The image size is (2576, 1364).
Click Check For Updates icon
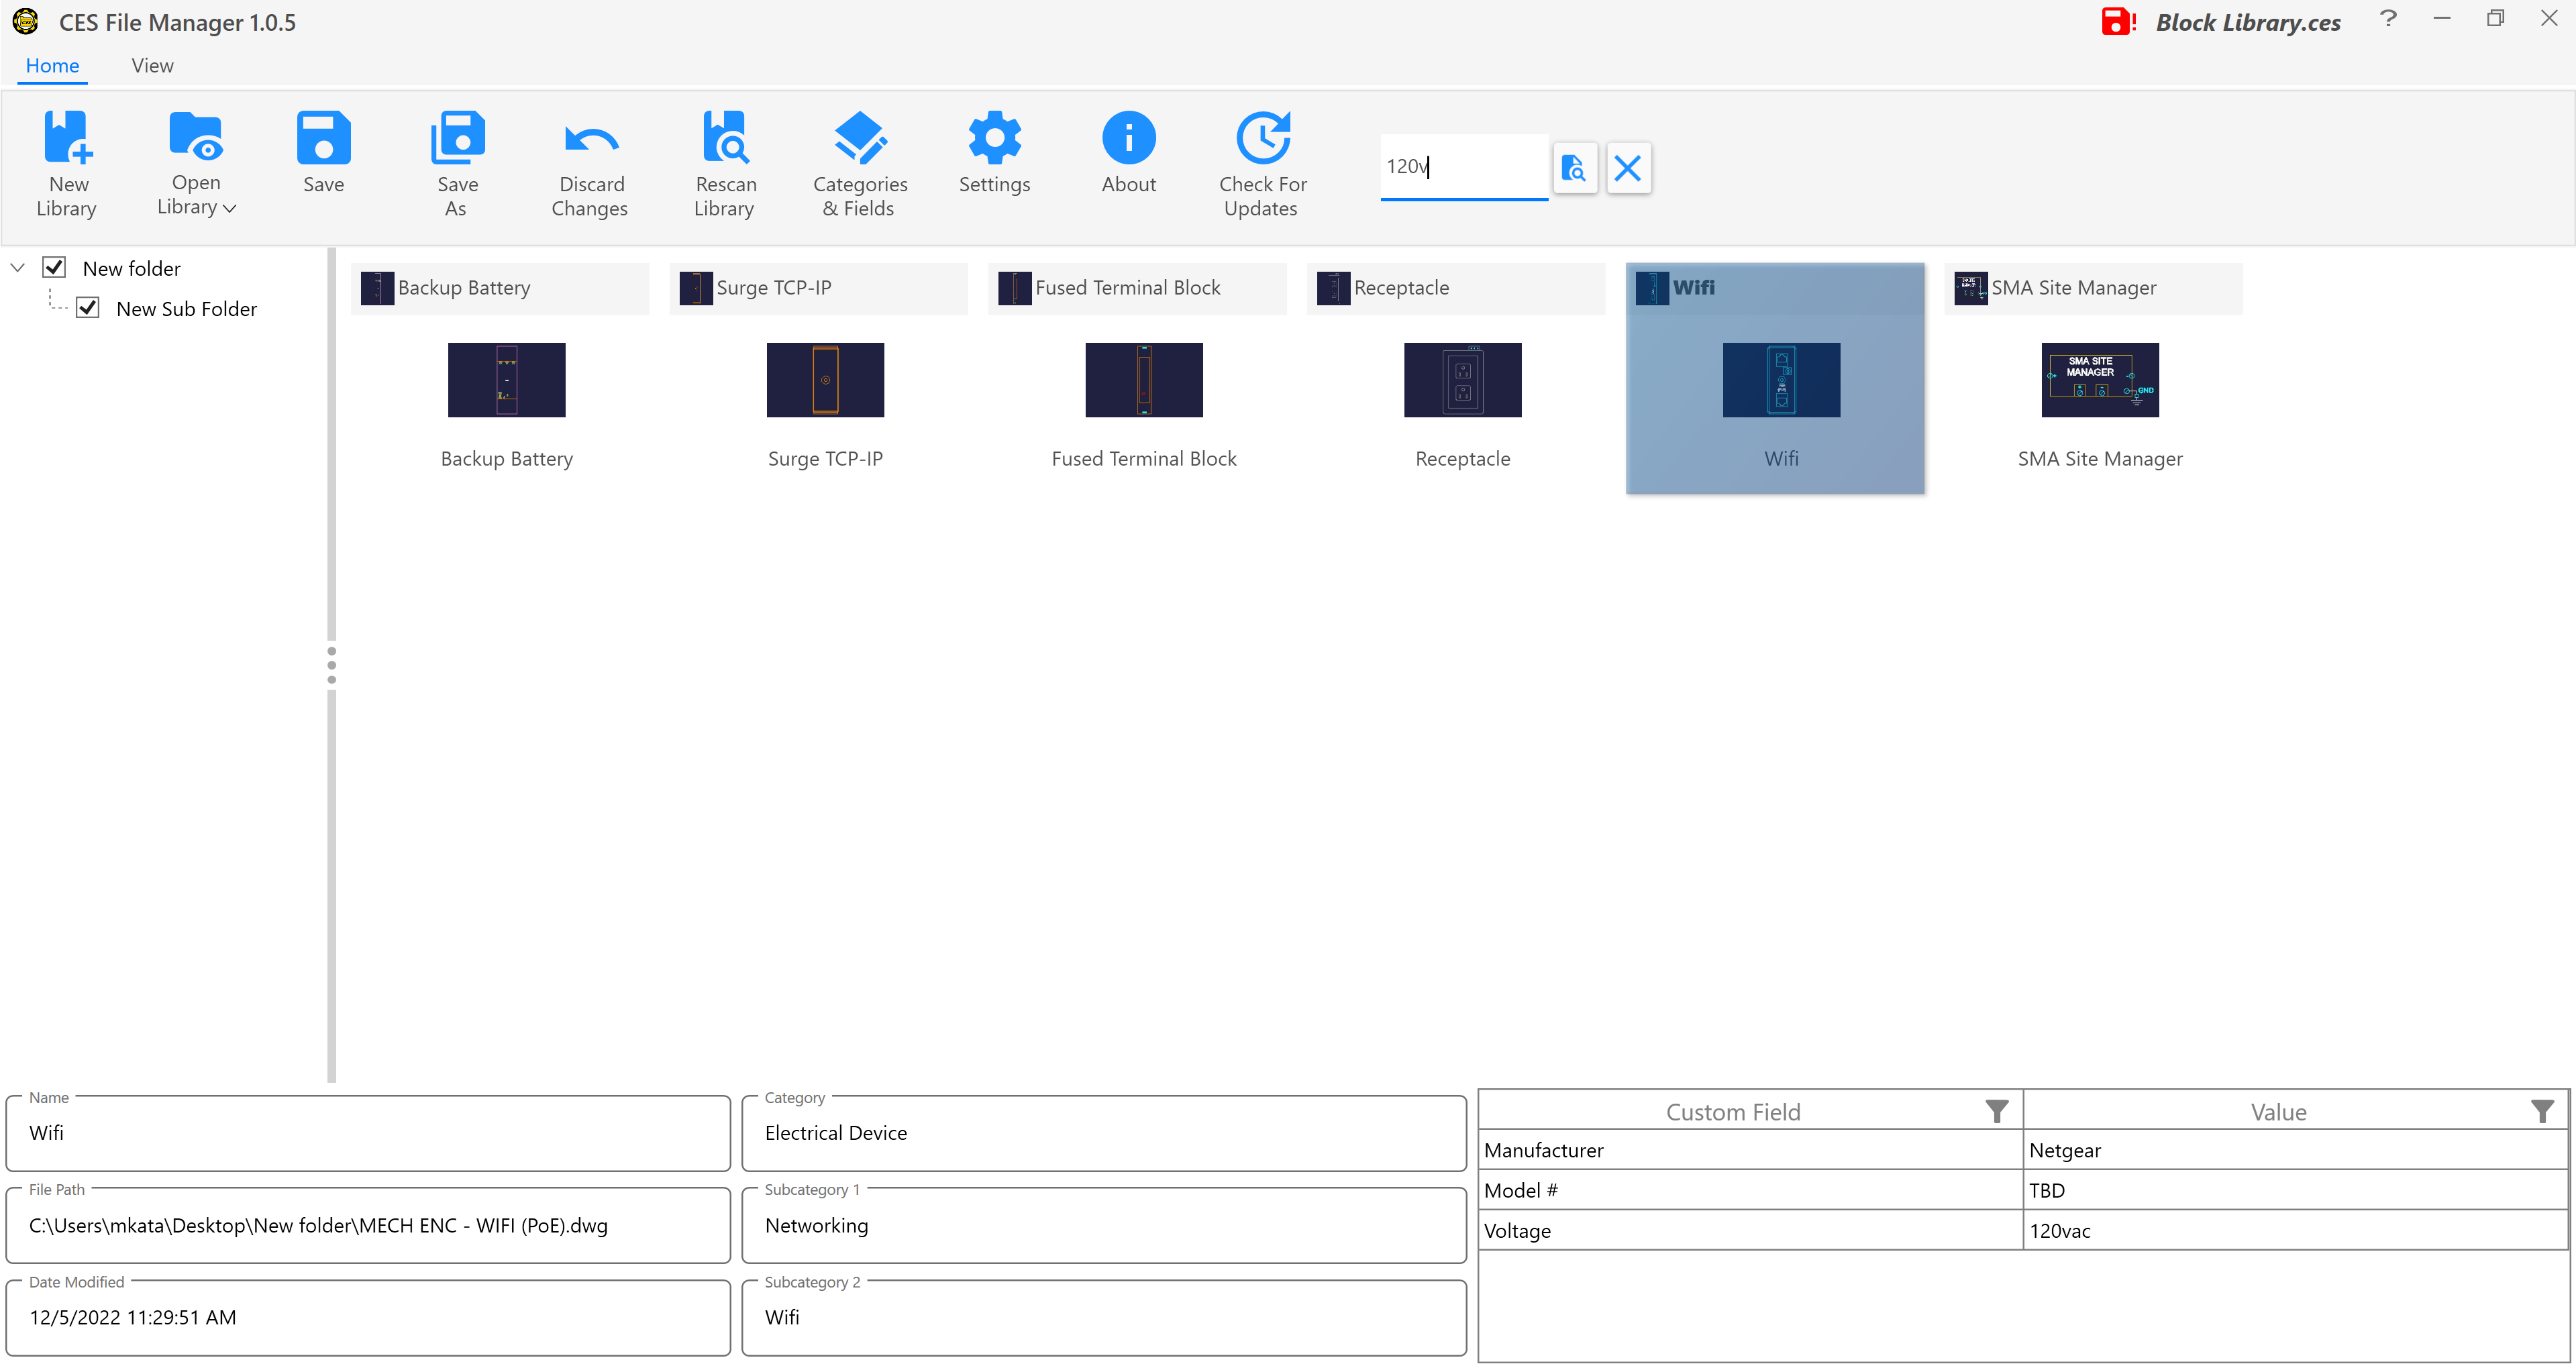pos(1262,138)
